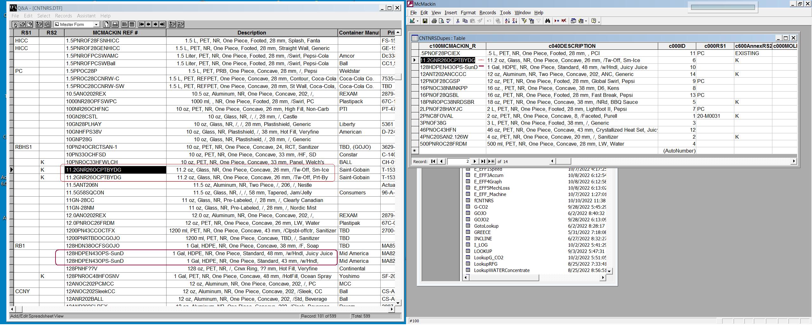Open the New Object dropdown arrow
Viewport: 812px width, 328px height.
coord(586,21)
